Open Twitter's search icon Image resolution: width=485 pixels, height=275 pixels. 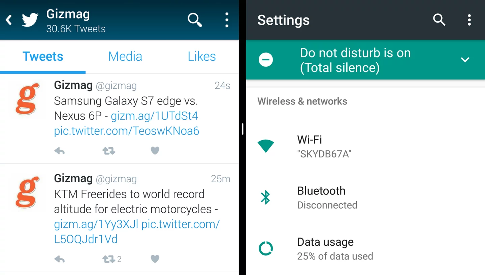pyautogui.click(x=195, y=20)
